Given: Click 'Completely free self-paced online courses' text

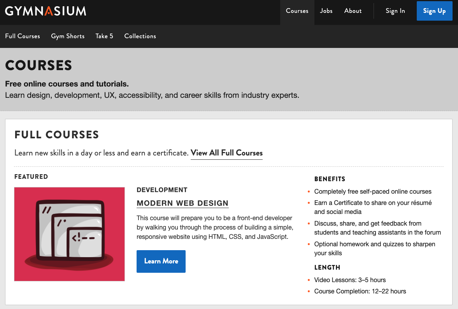Looking at the screenshot, I should point(373,191).
